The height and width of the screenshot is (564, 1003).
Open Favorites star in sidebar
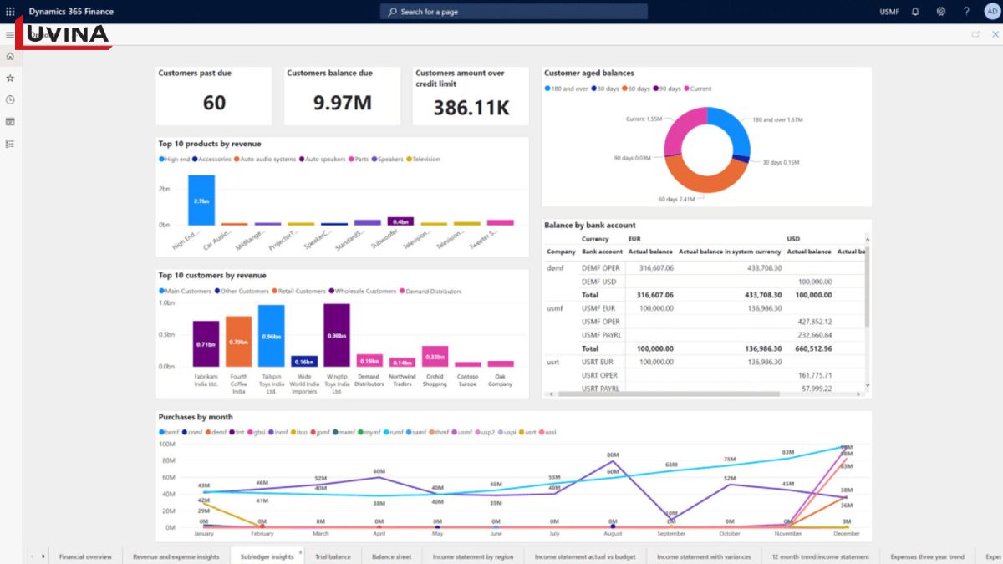tap(10, 78)
